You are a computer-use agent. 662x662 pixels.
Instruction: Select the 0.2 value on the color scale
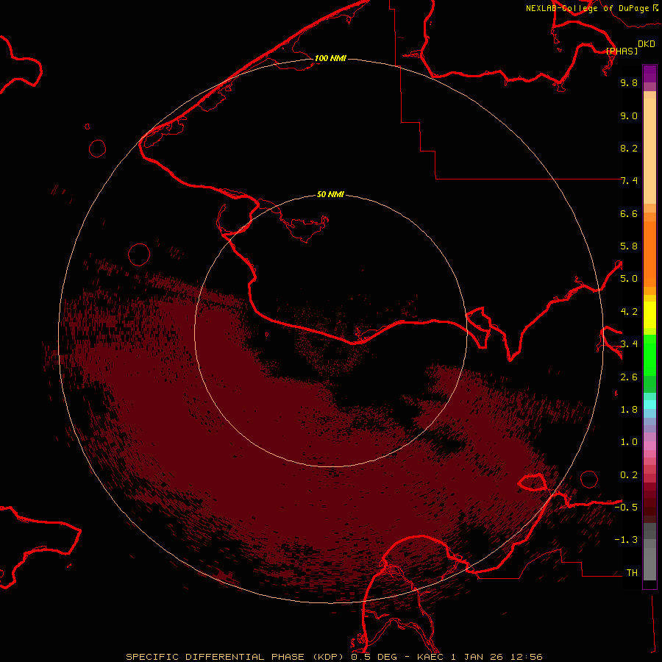coord(629,475)
